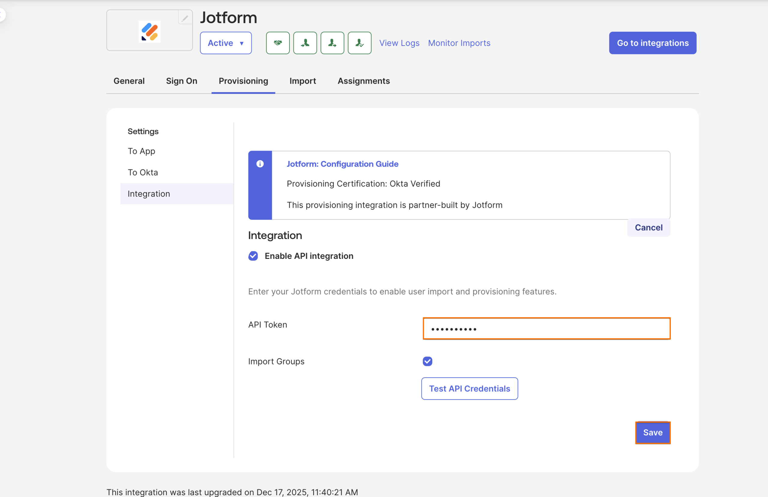Click the user-check deprovisioning icon
The image size is (768, 497).
pyautogui.click(x=359, y=43)
